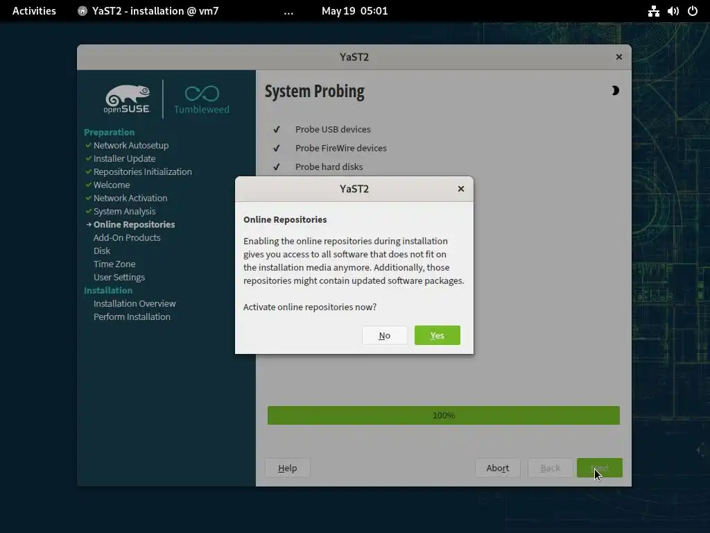This screenshot has width=710, height=533.
Task: Open Activities overview
Action: pos(34,11)
